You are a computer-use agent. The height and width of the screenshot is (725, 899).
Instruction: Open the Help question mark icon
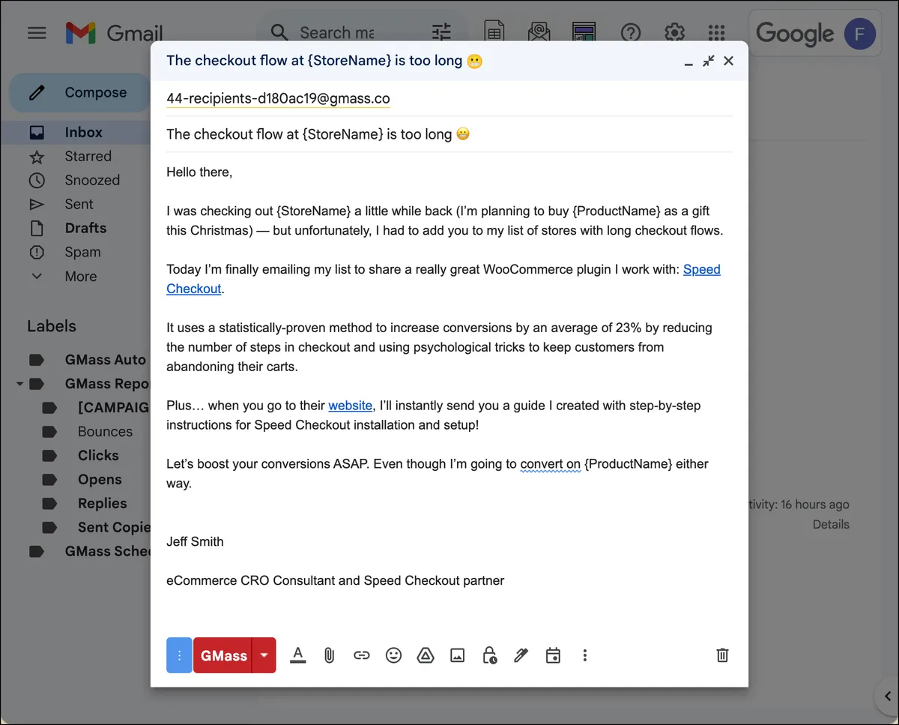(x=630, y=32)
